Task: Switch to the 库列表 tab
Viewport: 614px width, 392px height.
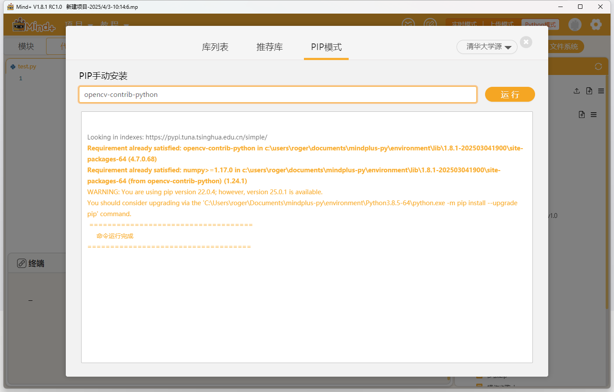Action: click(x=215, y=47)
